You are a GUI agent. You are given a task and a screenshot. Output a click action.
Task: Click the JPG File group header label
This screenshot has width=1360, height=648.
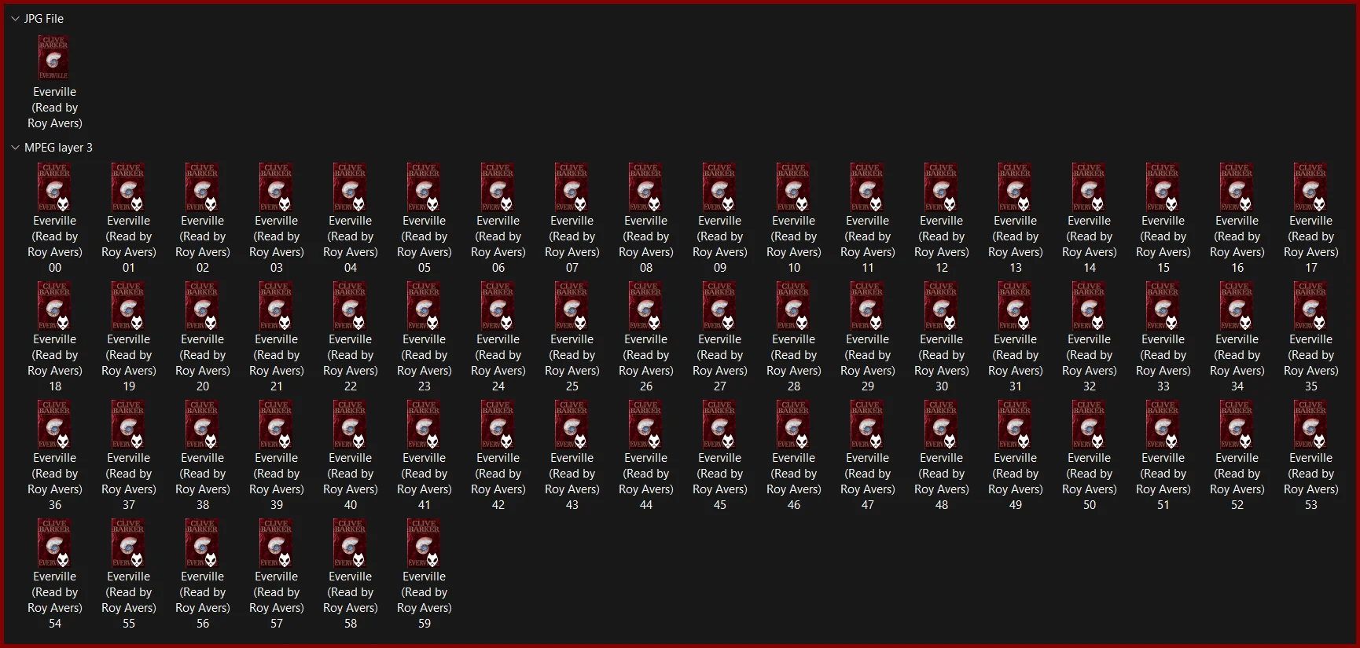click(44, 18)
